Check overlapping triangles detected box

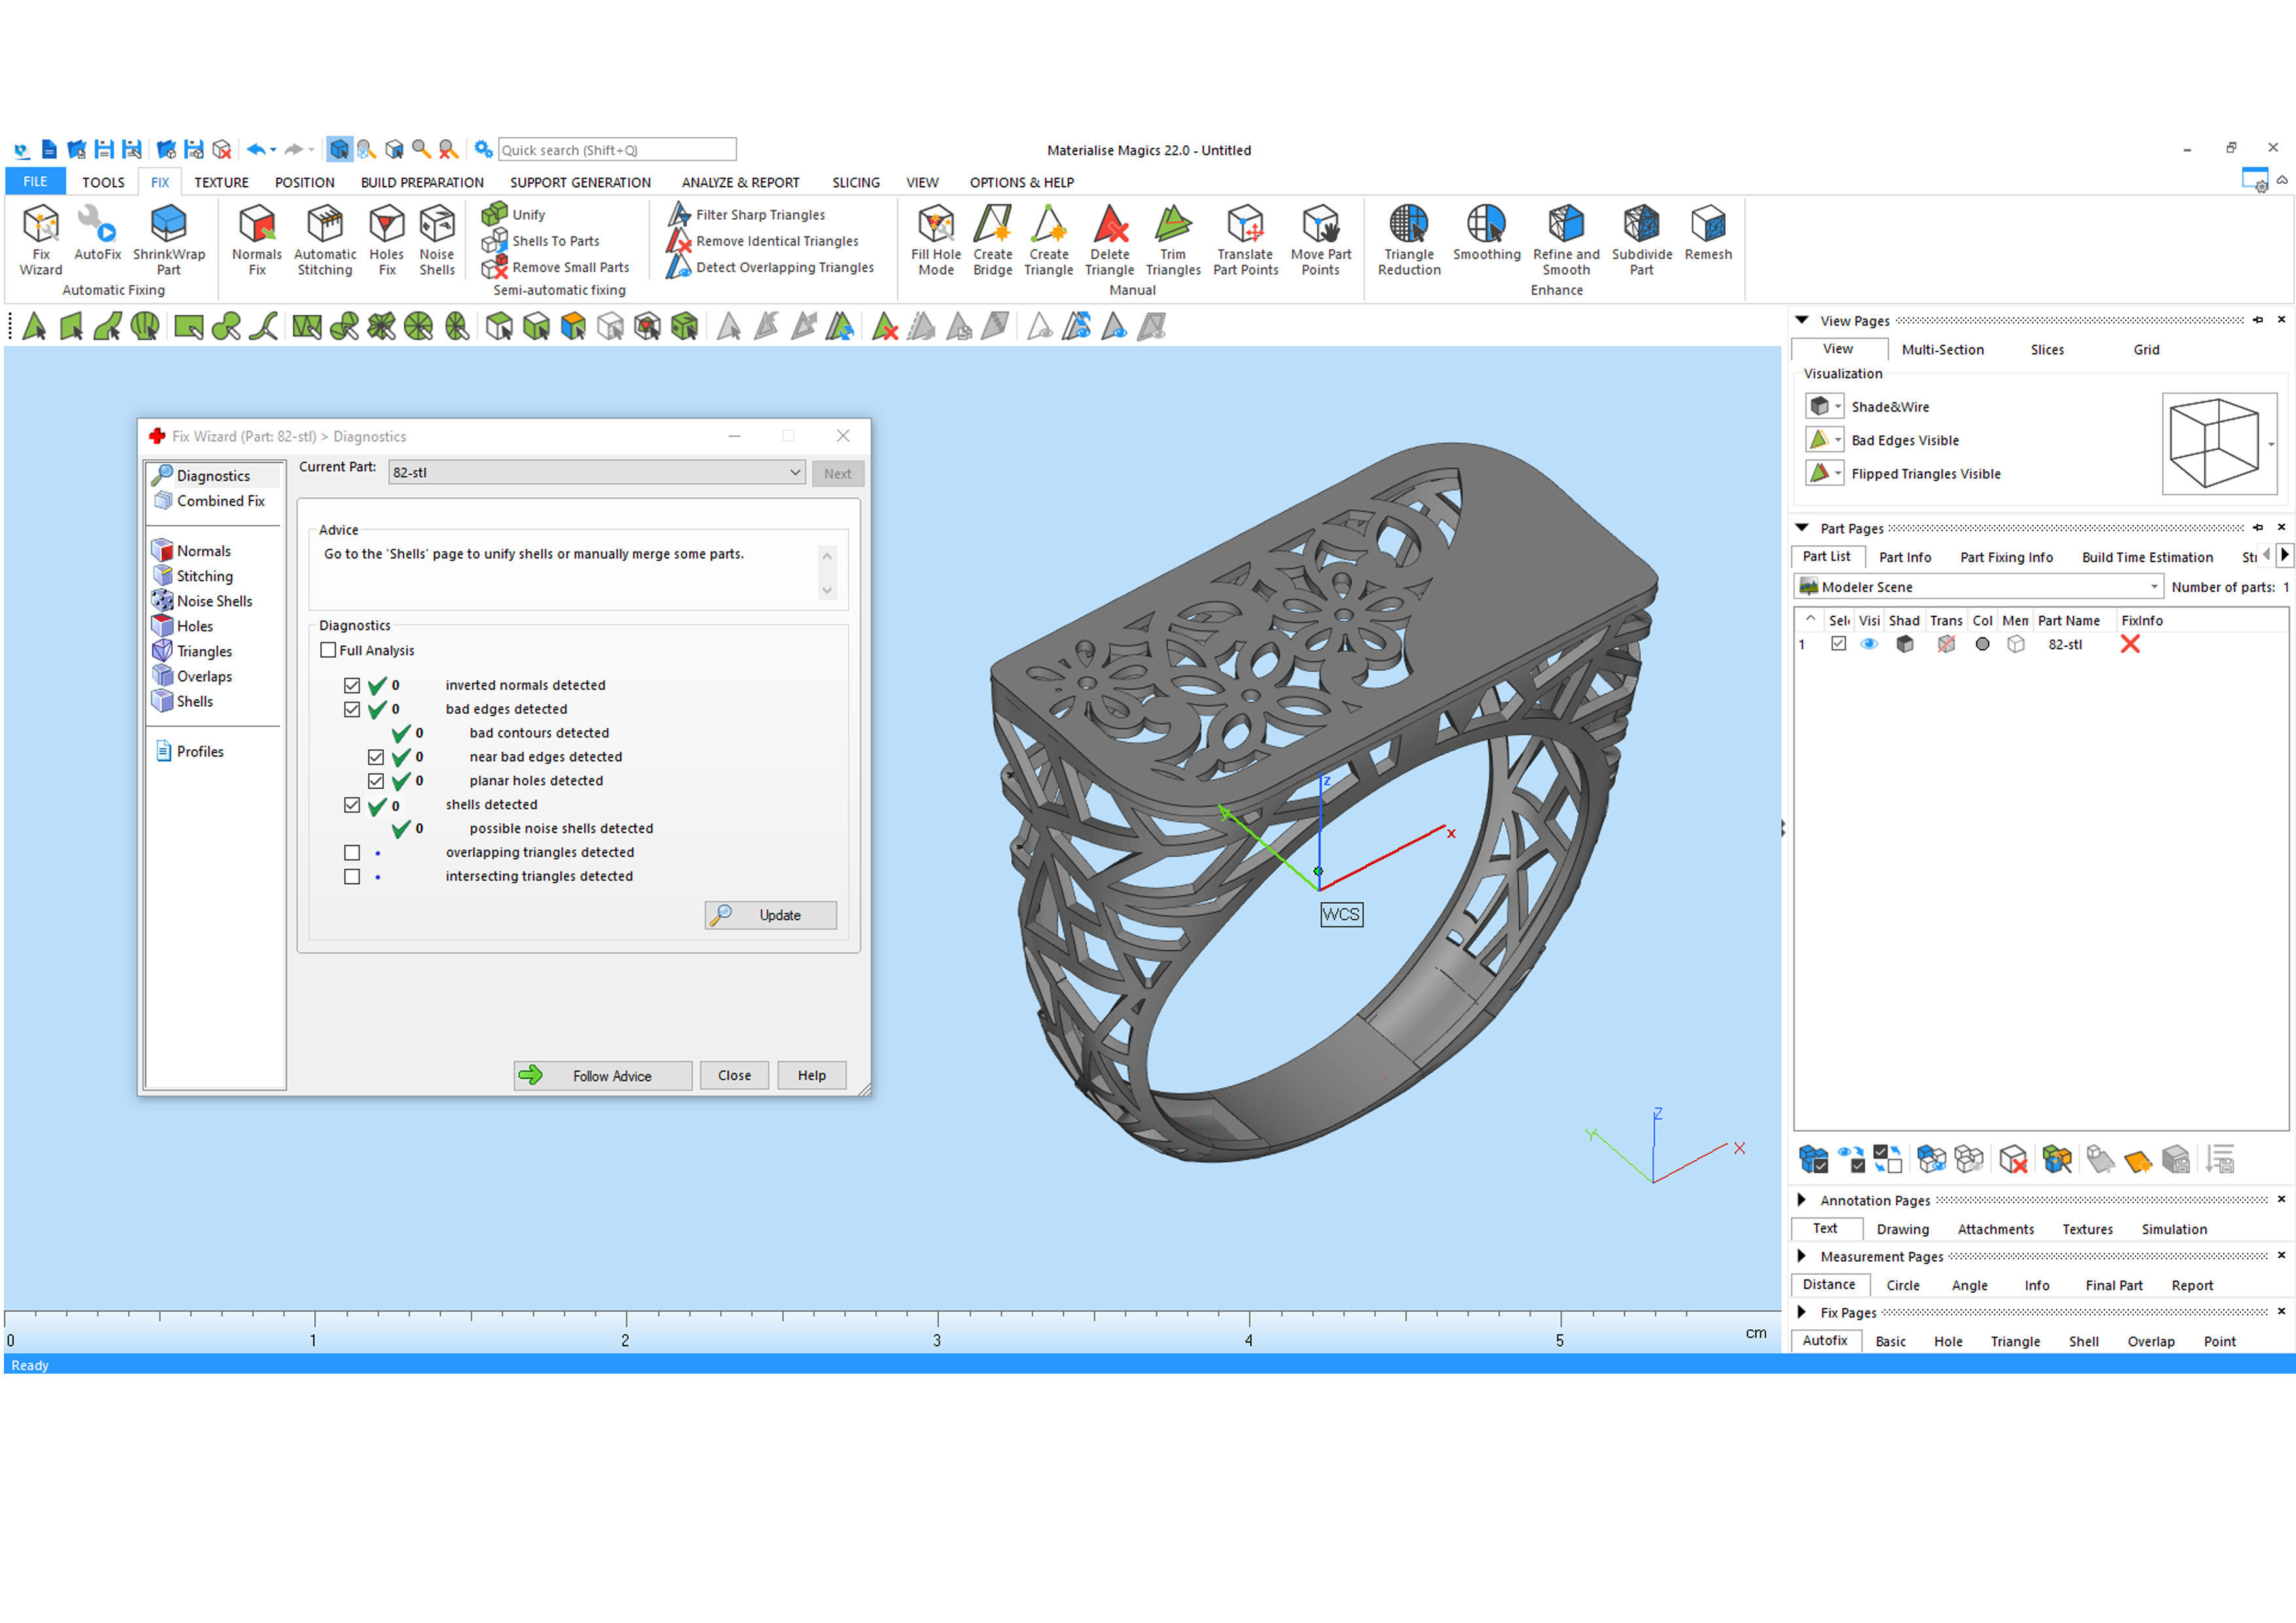(352, 853)
